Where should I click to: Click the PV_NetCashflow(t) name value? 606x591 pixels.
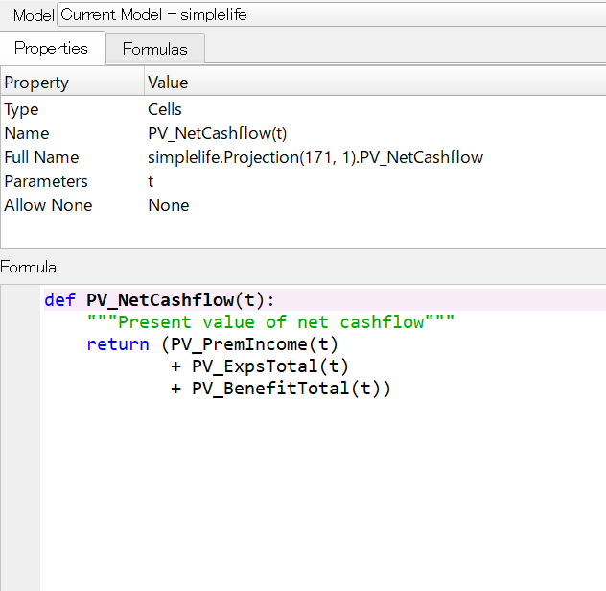tap(217, 133)
